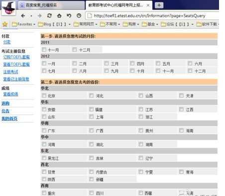Open the 注册考试 link

coord(10,72)
